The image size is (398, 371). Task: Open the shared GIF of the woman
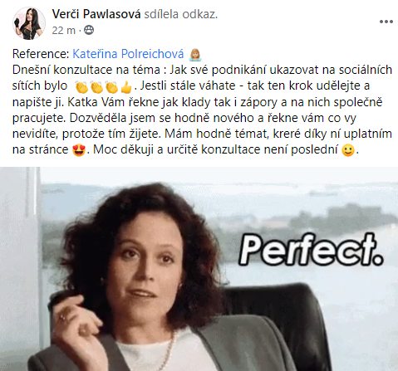199,269
